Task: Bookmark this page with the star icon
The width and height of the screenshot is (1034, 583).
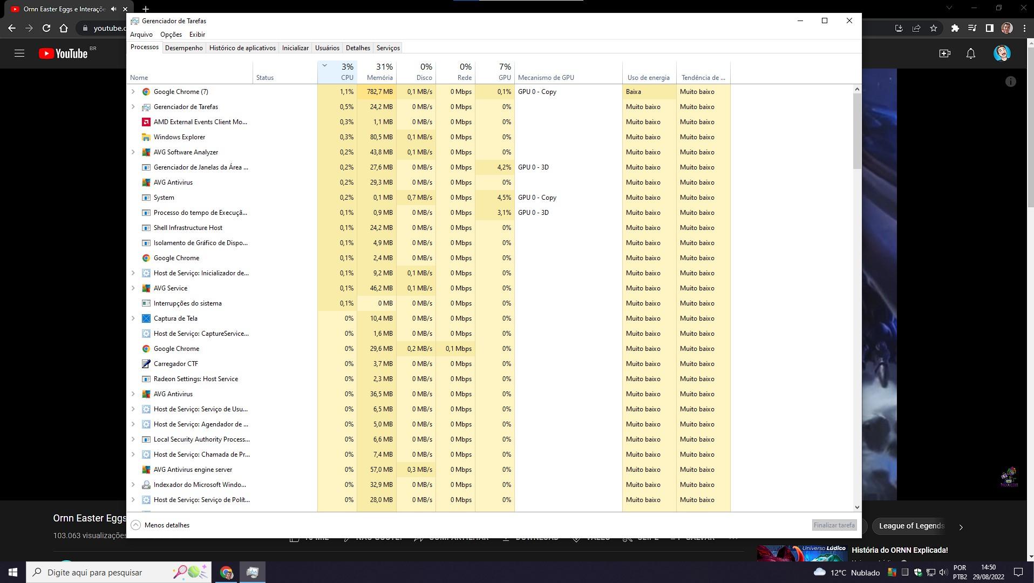Action: [934, 28]
